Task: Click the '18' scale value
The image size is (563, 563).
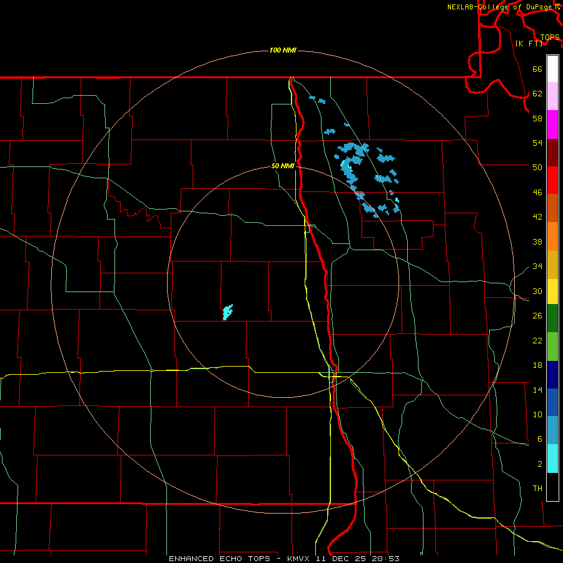Action: (537, 365)
